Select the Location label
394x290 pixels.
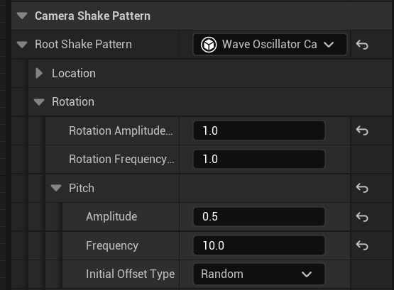pyautogui.click(x=74, y=73)
